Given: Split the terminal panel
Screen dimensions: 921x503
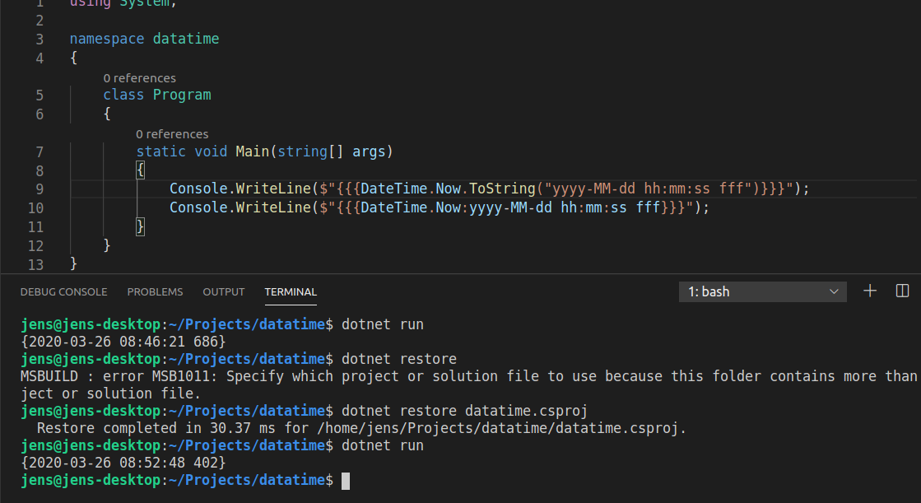Looking at the screenshot, I should click(903, 291).
